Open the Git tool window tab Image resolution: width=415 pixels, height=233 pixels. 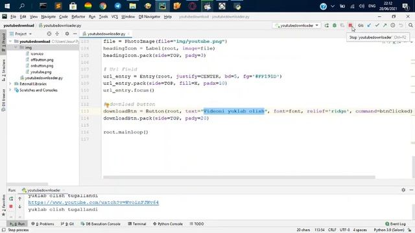coord(67,224)
